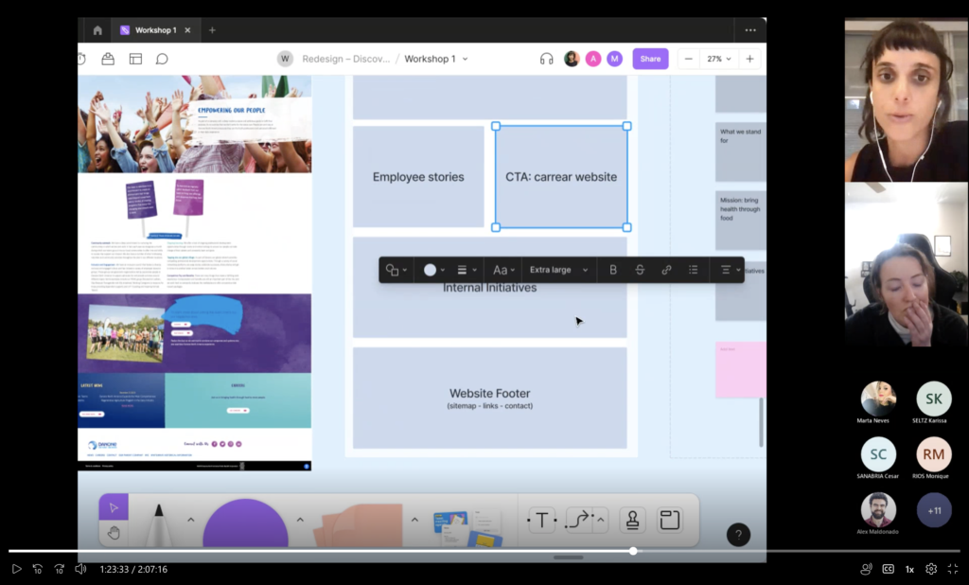Choose the Section tool
The image size is (969, 585).
point(670,520)
